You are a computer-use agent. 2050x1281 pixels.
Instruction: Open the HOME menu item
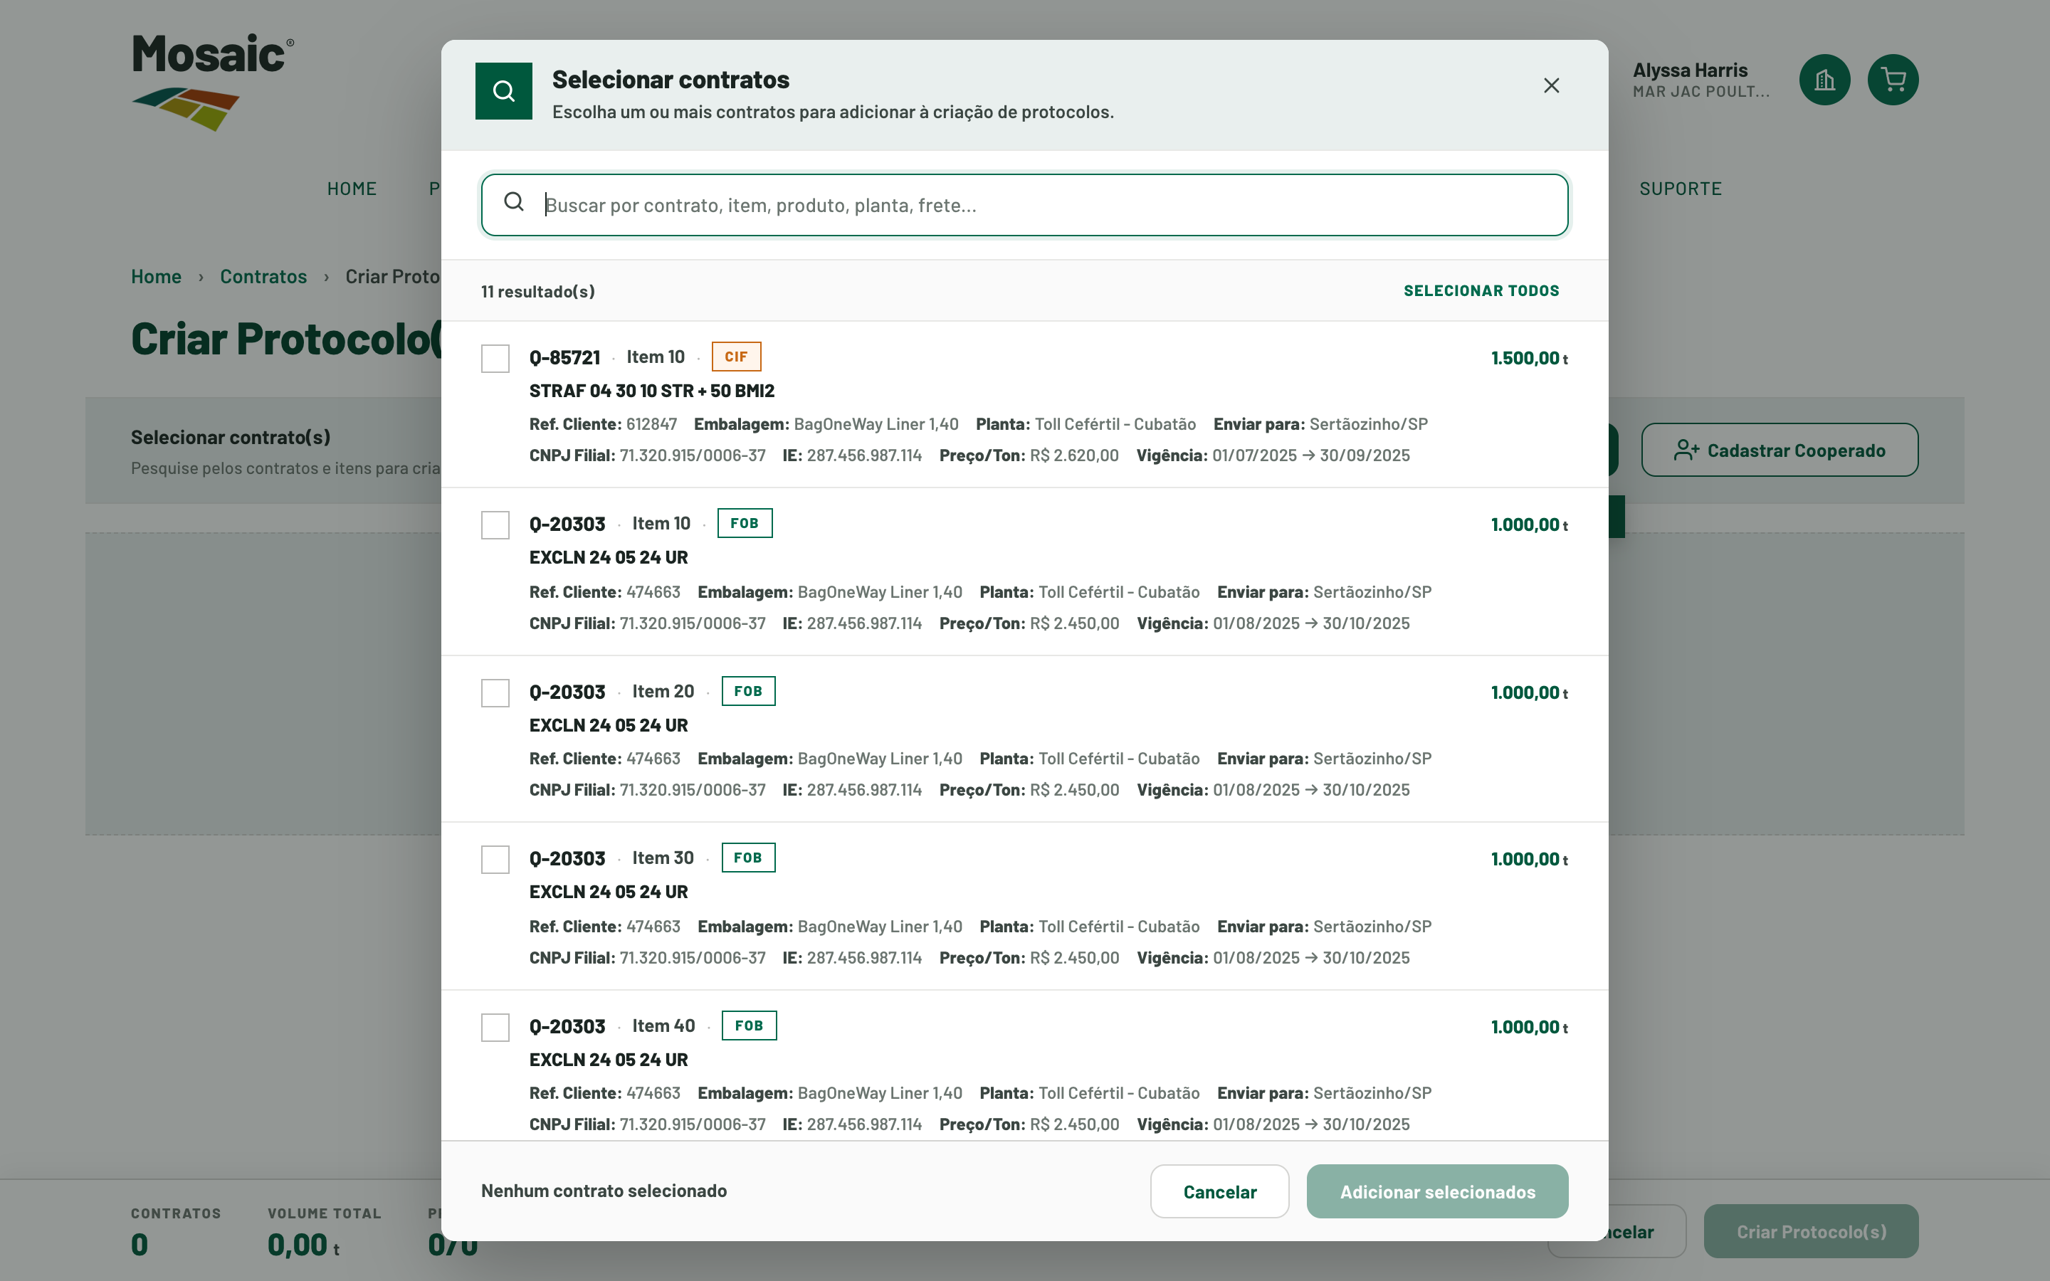(x=352, y=189)
